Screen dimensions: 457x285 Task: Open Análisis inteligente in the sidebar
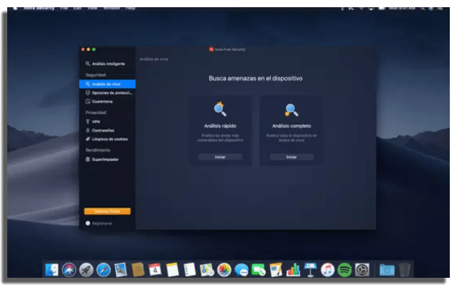[106, 64]
